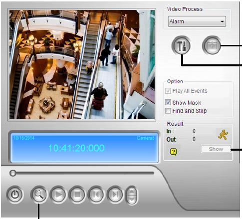Viewport: 242px width, 219px height.
Task: Stop the video playback
Action: tap(77, 195)
